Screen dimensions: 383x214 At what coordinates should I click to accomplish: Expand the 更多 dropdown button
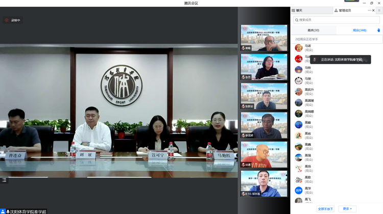(347, 209)
